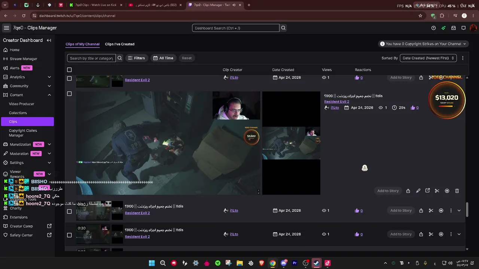The image size is (479, 269).
Task: Tick the select-all checkbox in table header
Action: click(69, 70)
